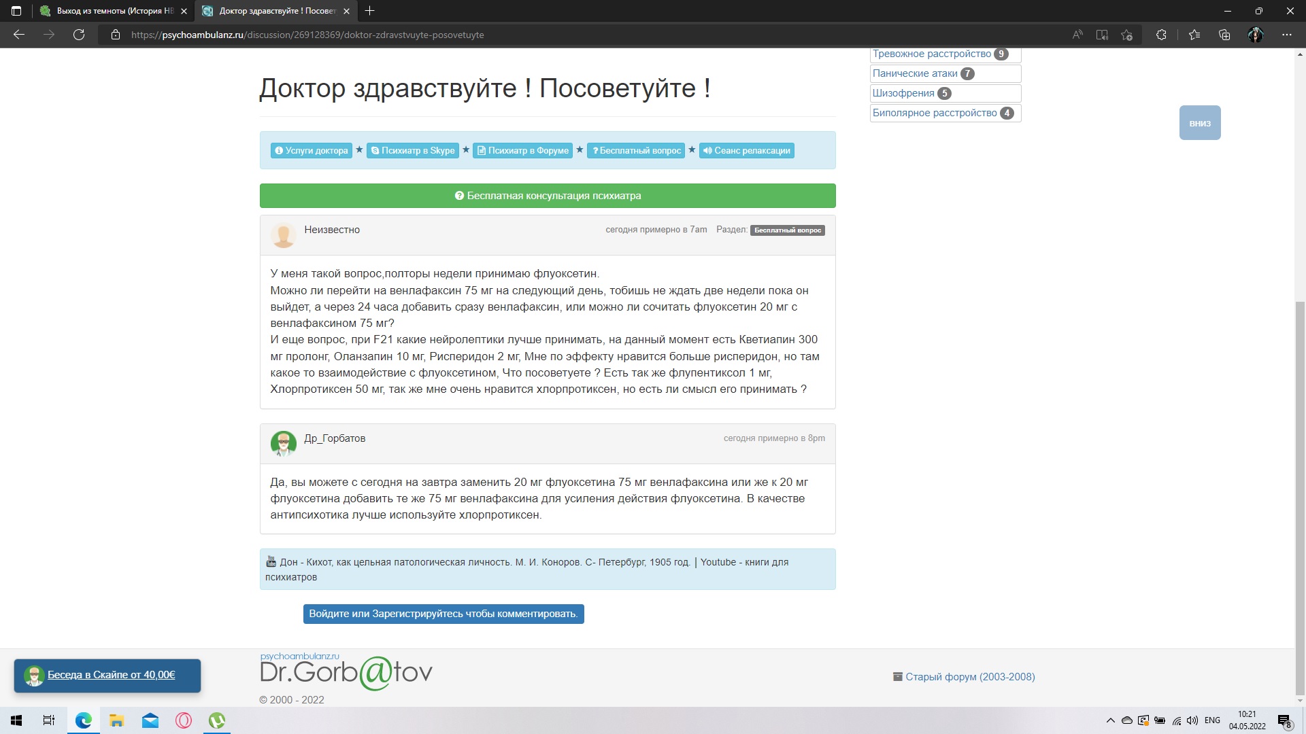The width and height of the screenshot is (1306, 734).
Task: Click "Войдите или Зарегистрируйтесь" comment button
Action: (x=443, y=614)
